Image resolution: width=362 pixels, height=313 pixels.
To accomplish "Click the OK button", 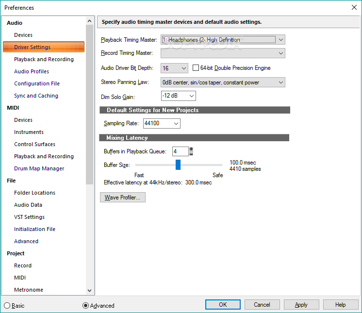I will (223, 304).
